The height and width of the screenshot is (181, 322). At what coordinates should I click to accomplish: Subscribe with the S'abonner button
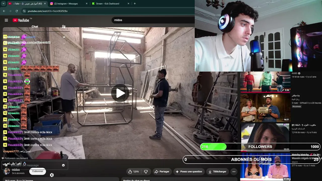click(38, 171)
